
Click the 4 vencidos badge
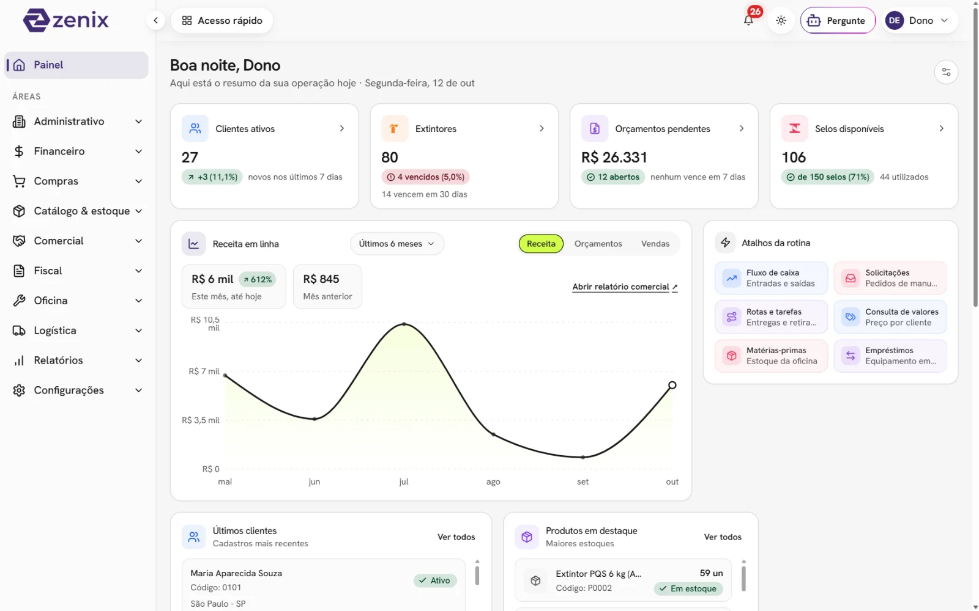425,177
